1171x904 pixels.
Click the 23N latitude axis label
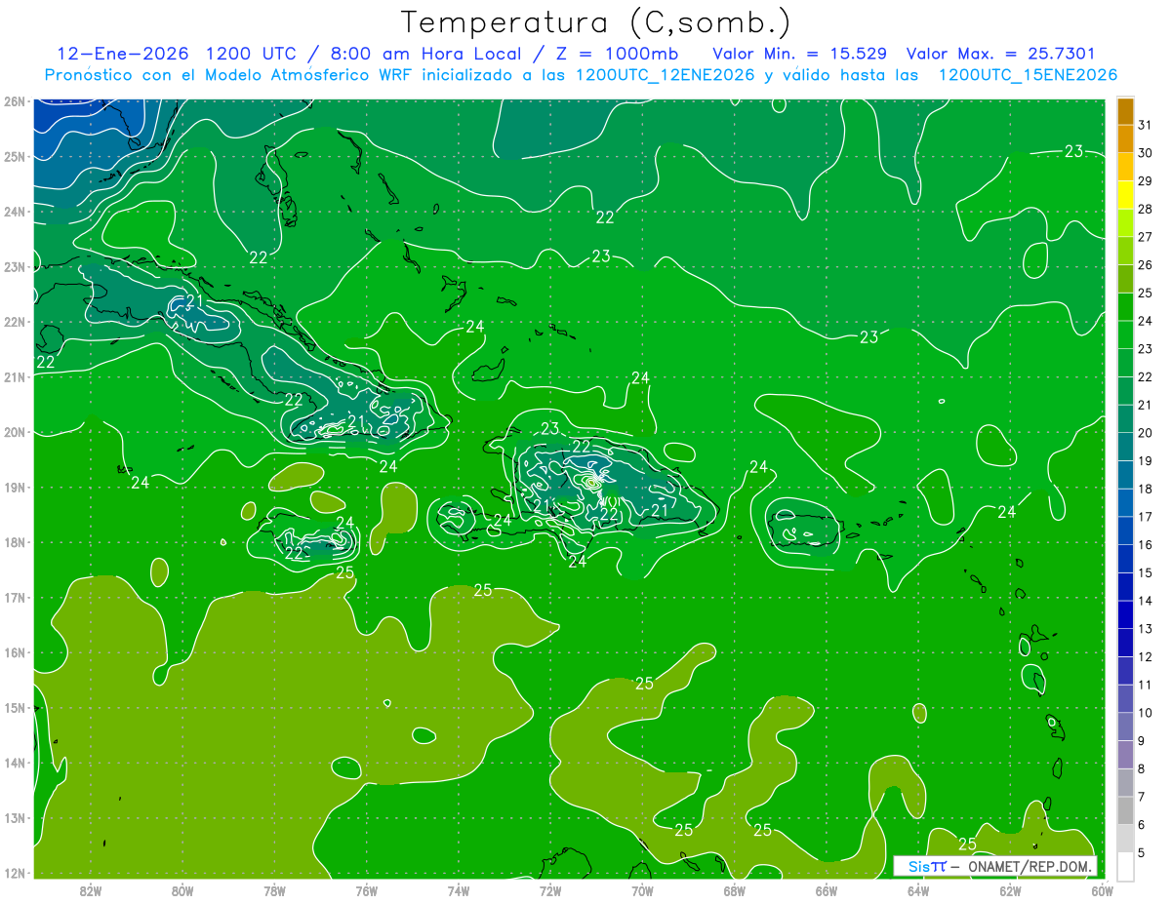(15, 267)
